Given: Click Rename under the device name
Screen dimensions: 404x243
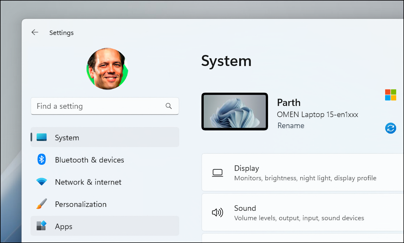Looking at the screenshot, I should pyautogui.click(x=291, y=126).
